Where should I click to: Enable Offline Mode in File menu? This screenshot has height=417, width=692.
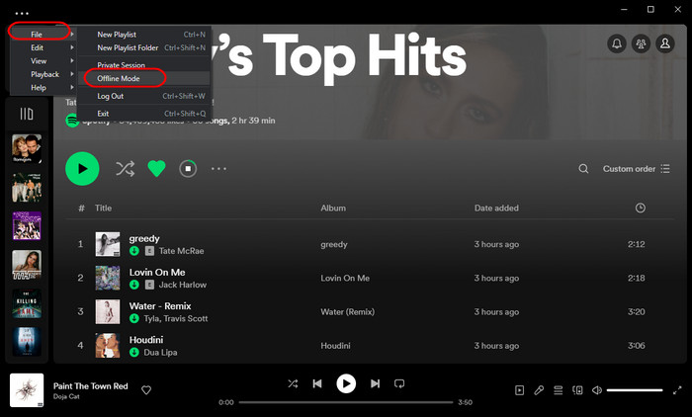click(144, 78)
